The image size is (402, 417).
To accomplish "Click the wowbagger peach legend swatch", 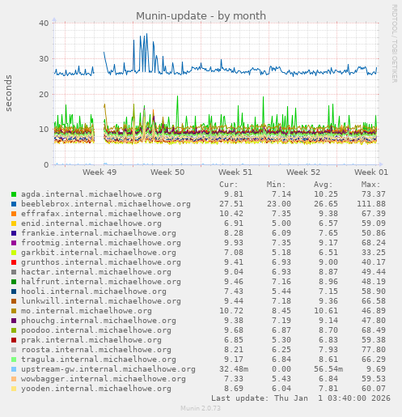I will (14, 379).
